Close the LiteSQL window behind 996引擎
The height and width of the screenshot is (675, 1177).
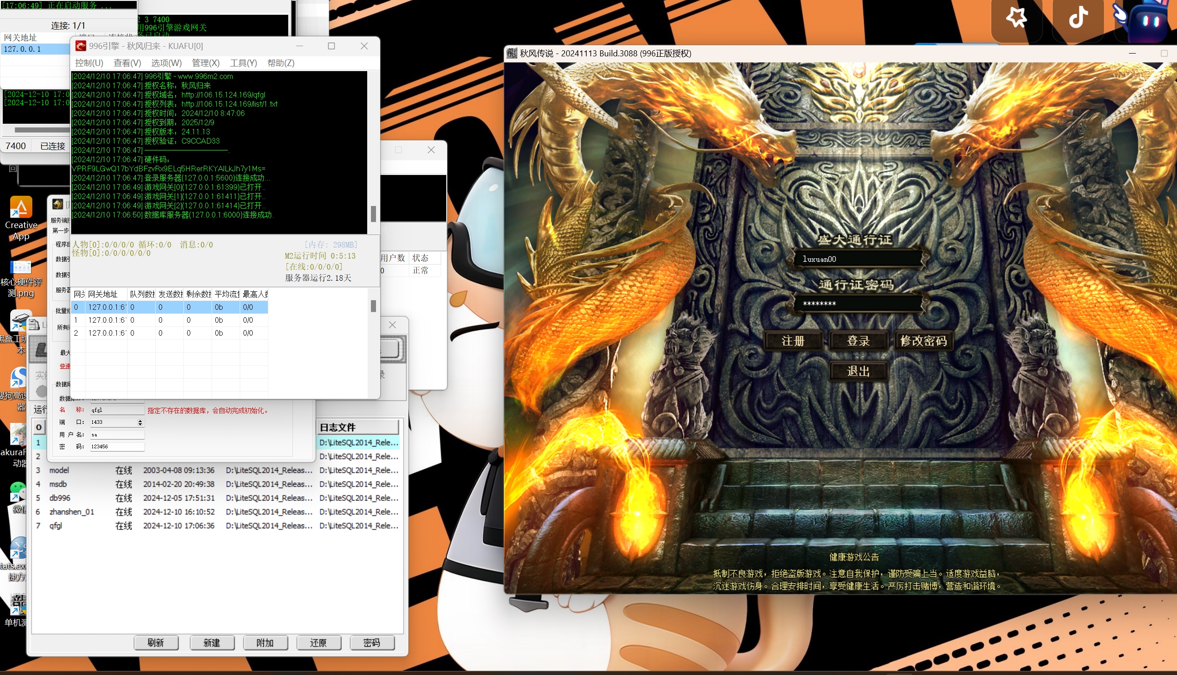click(x=392, y=325)
